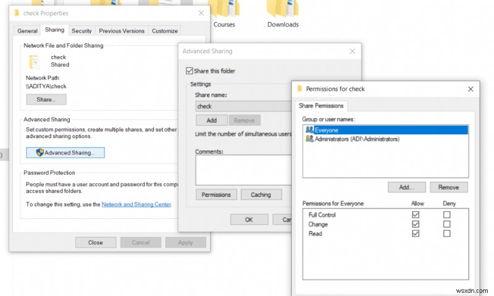Open the Caching settings button

(x=261, y=195)
